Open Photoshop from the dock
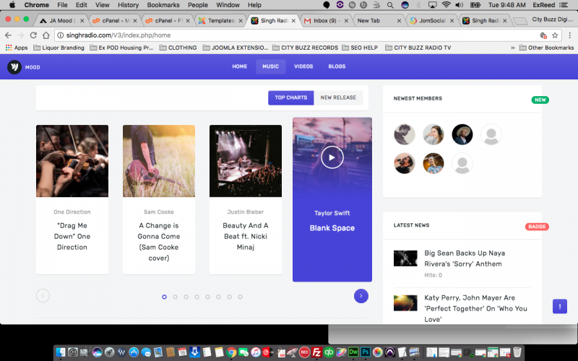 366,352
